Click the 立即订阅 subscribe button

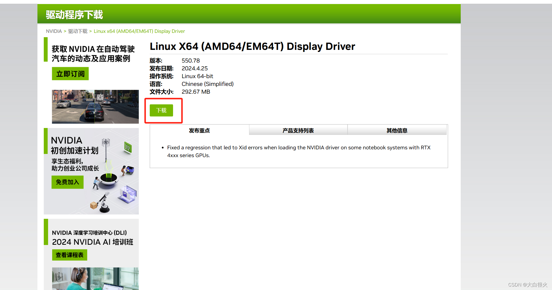tap(70, 74)
